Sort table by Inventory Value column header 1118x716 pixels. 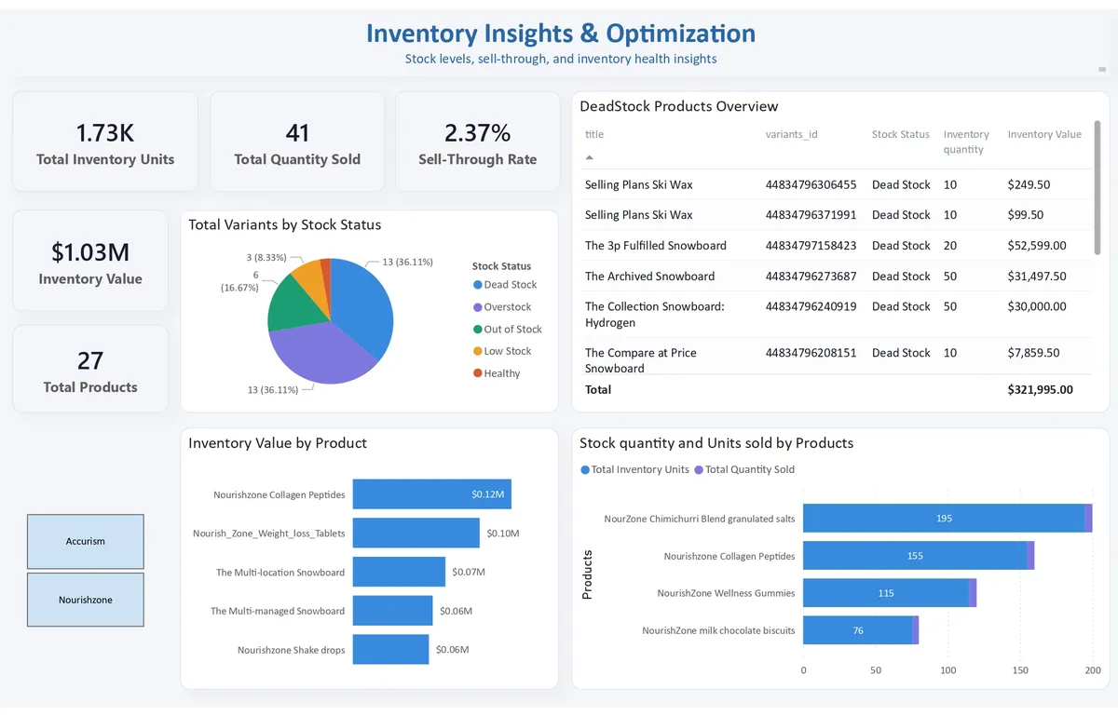pyautogui.click(x=1044, y=134)
